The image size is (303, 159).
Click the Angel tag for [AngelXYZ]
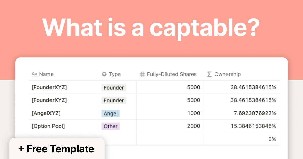110,113
